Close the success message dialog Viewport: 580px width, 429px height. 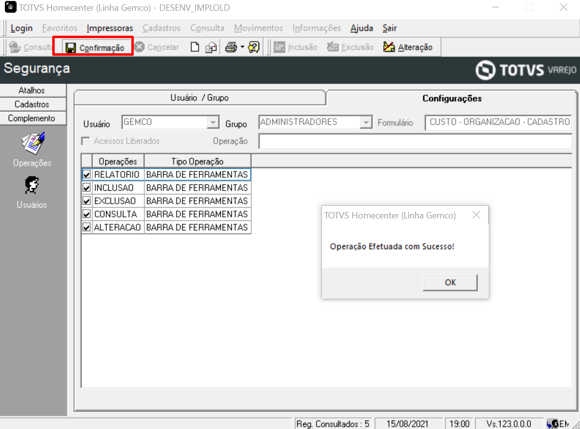point(476,215)
